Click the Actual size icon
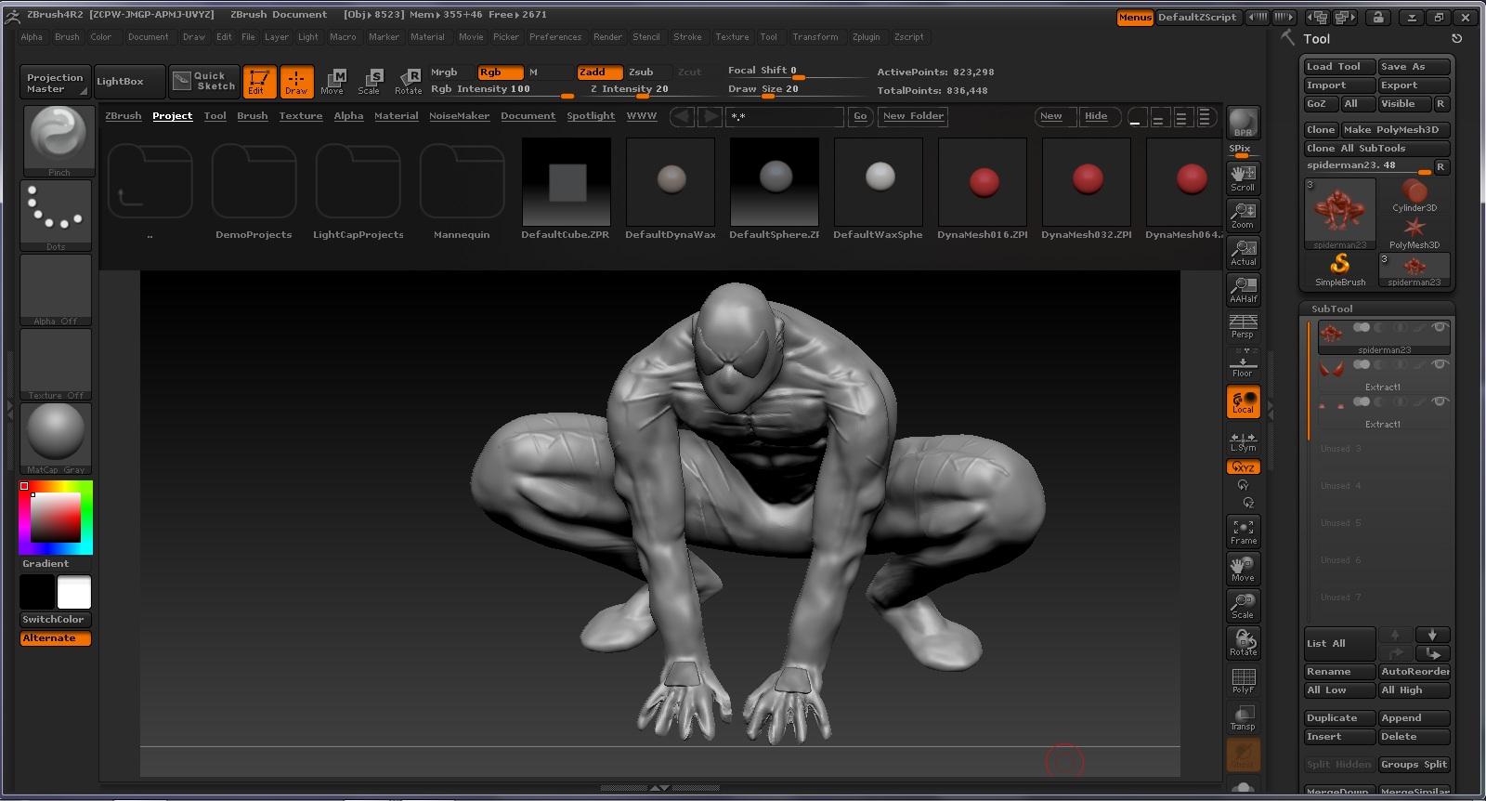 [1244, 252]
